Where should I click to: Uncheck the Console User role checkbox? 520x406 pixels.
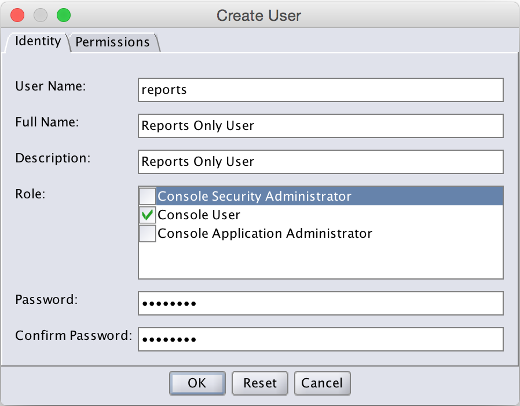click(147, 215)
